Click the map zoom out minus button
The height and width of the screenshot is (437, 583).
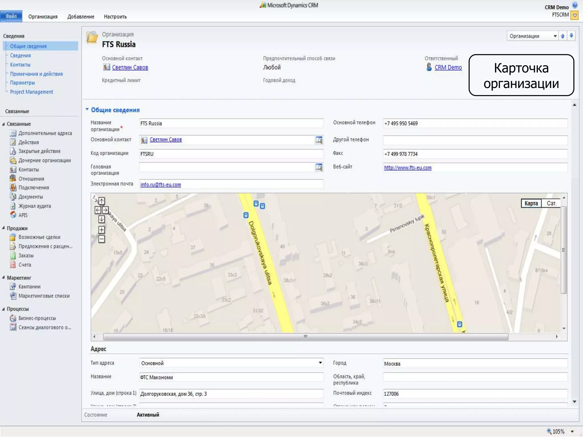[102, 239]
